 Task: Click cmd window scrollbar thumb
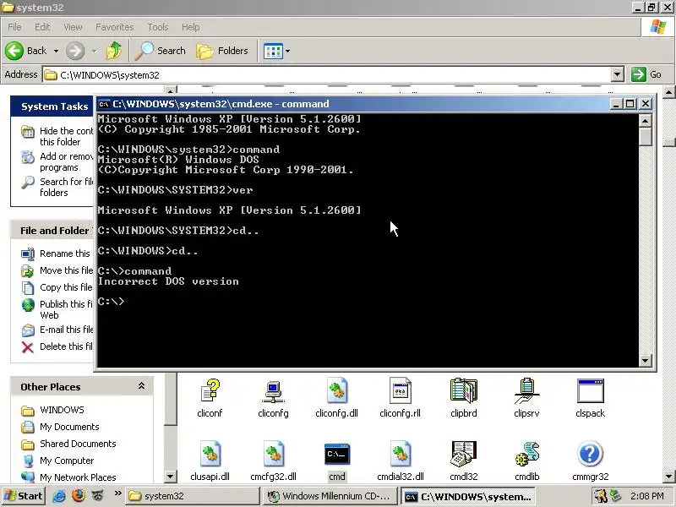click(x=645, y=137)
